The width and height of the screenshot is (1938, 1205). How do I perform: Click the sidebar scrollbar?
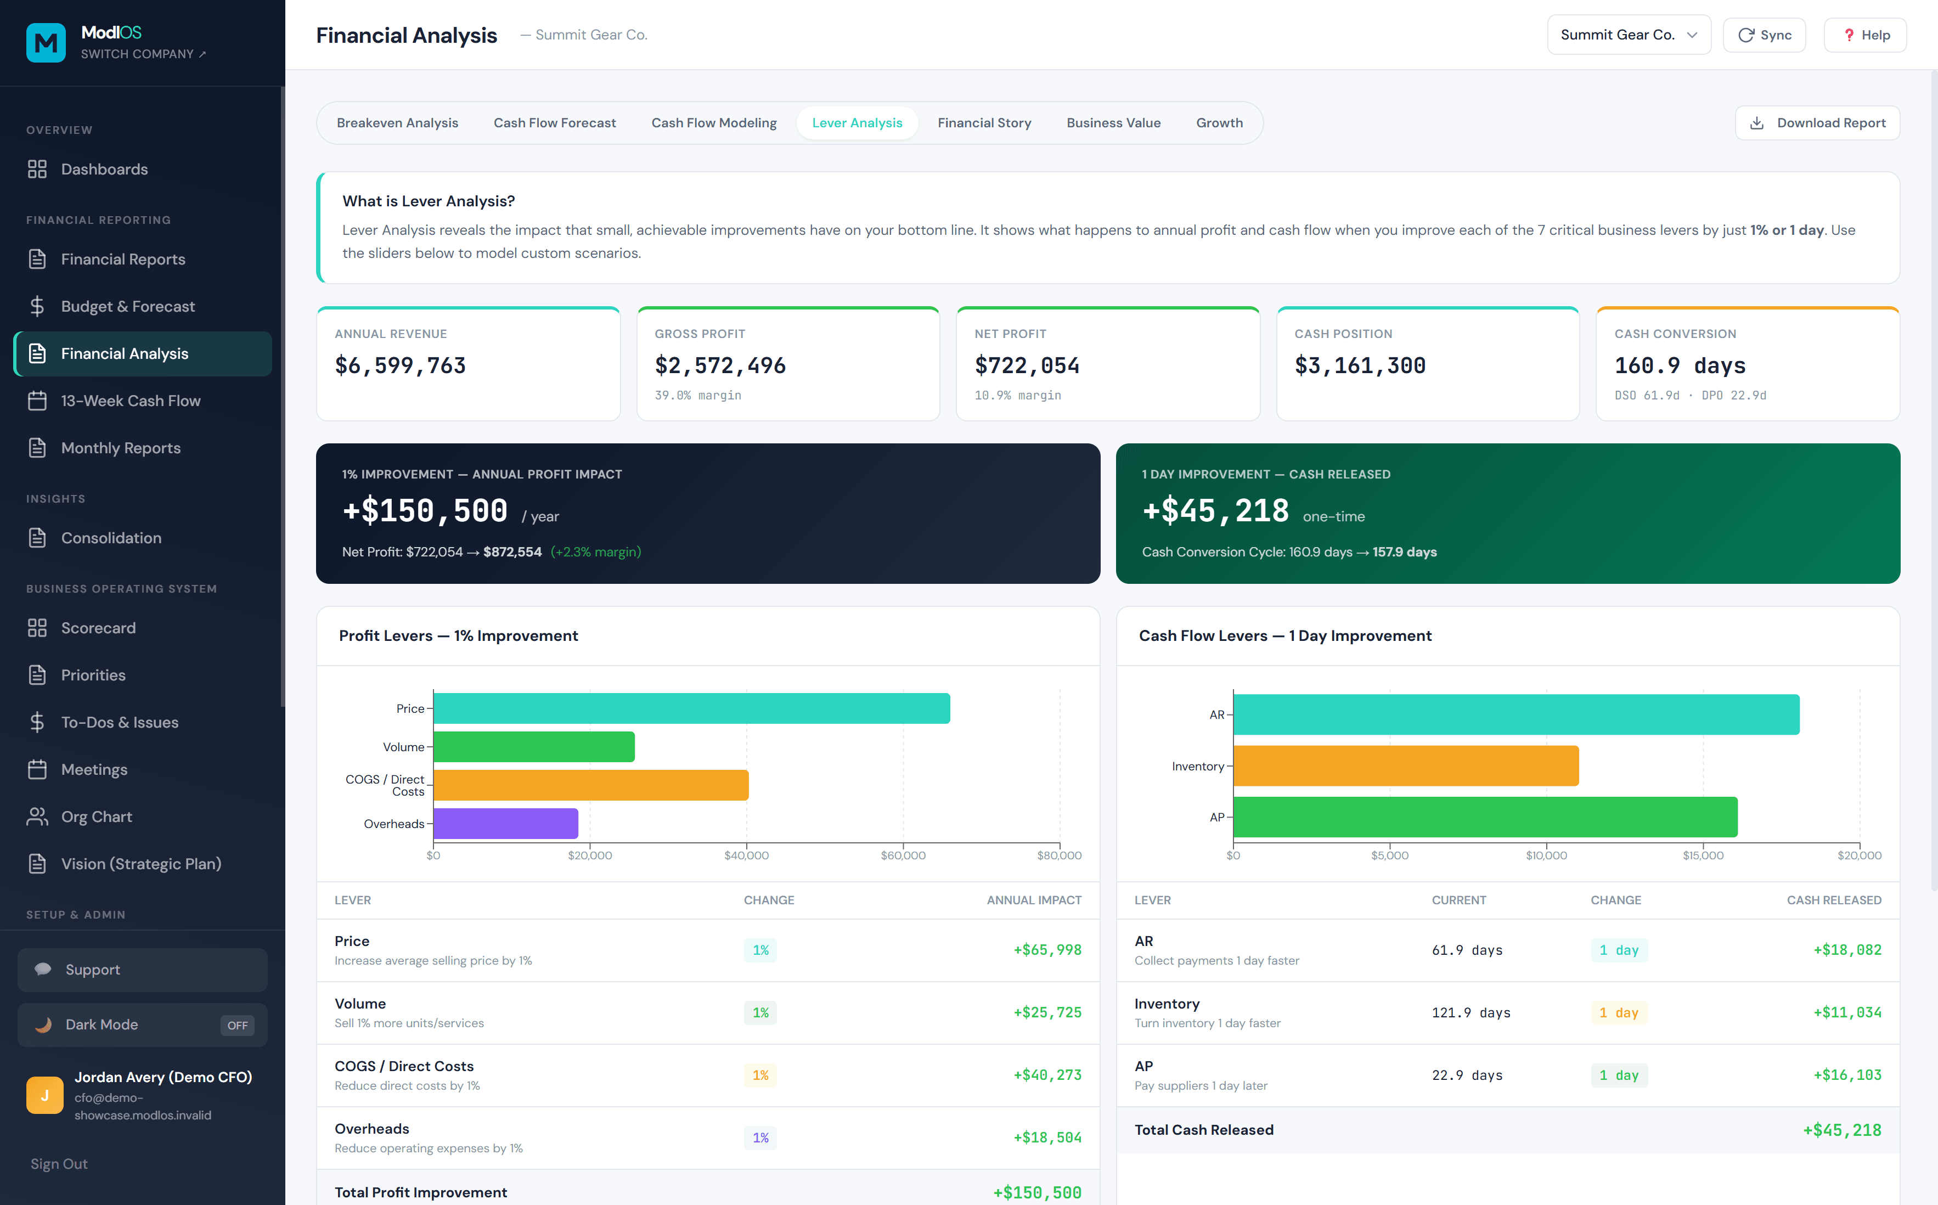[282, 396]
